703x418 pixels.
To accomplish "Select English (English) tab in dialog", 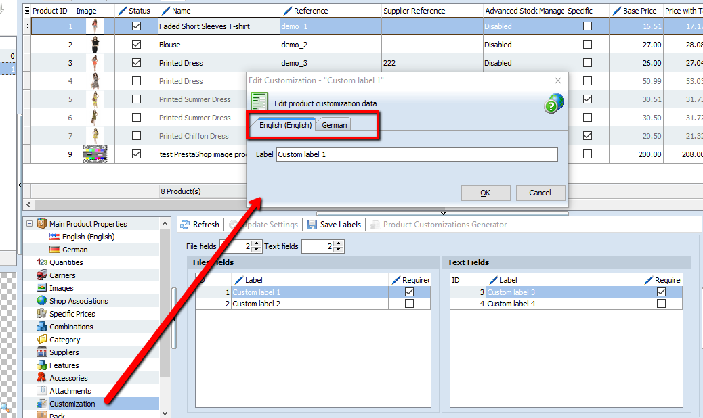I will point(285,125).
